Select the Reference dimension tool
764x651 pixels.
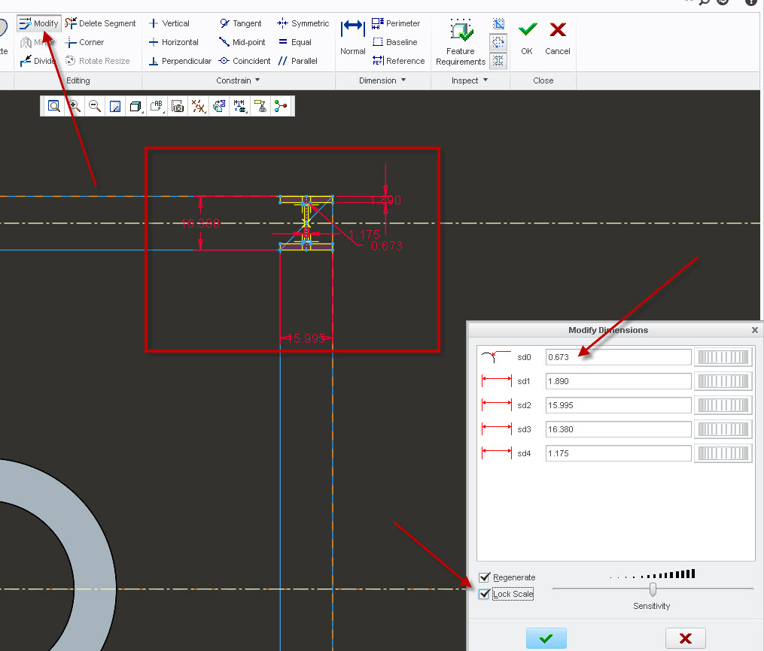[398, 61]
